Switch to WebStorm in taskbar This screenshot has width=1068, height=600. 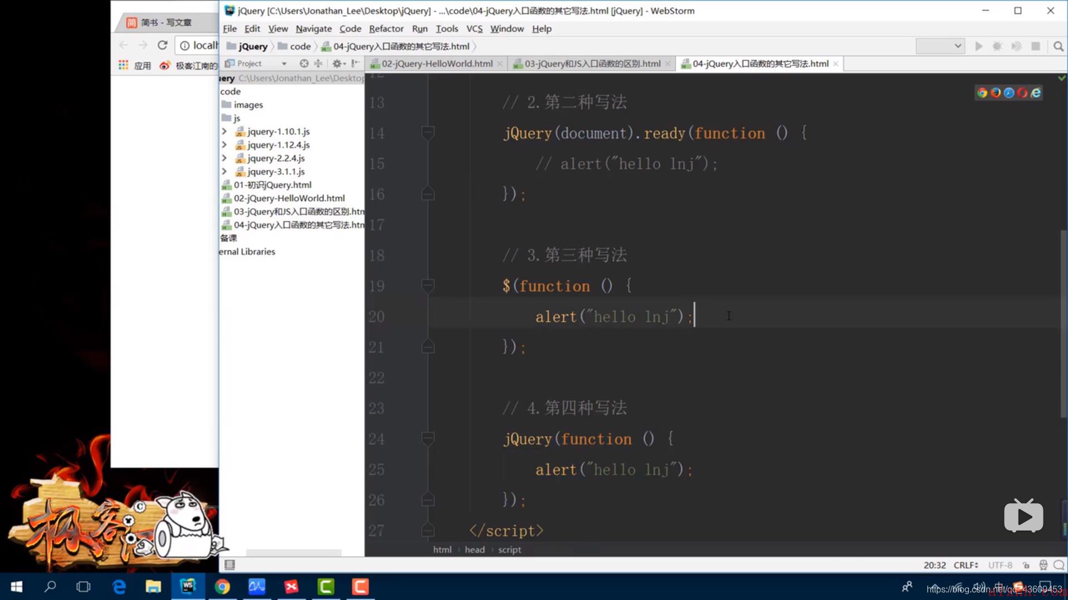(x=187, y=587)
